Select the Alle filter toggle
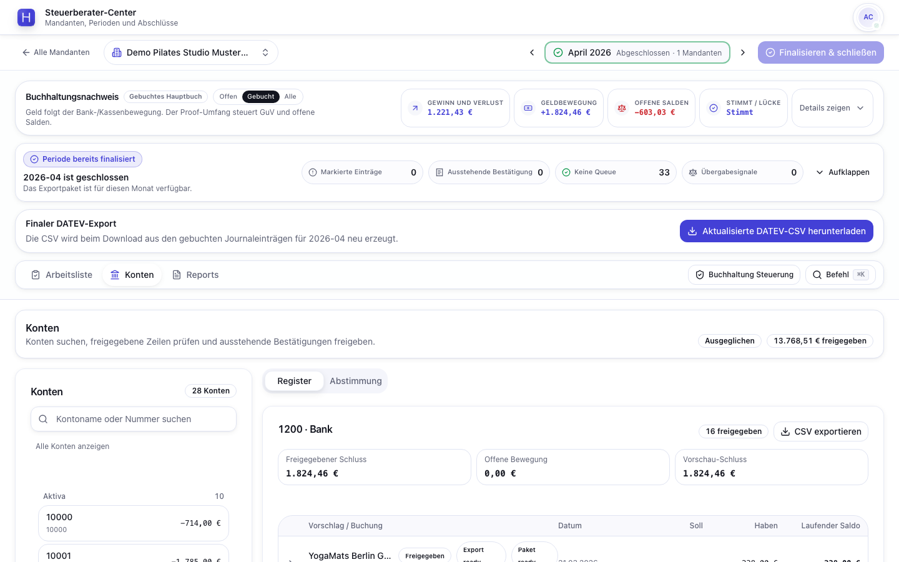 pos(290,97)
